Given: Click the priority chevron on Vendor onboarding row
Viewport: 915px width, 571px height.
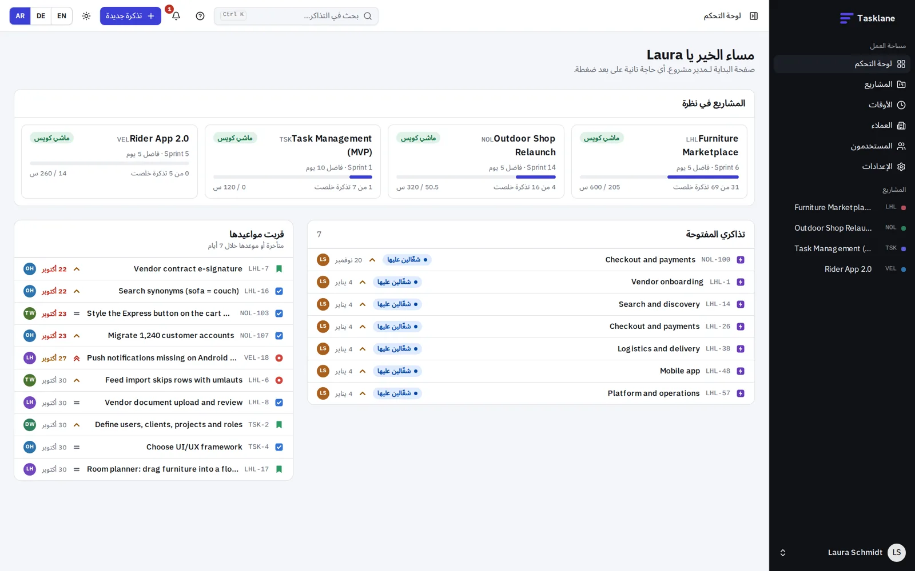Looking at the screenshot, I should (x=363, y=282).
